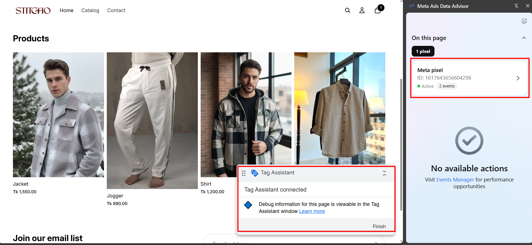Grab the Tag Assistant drag handle
The image size is (532, 245).
pos(244,173)
